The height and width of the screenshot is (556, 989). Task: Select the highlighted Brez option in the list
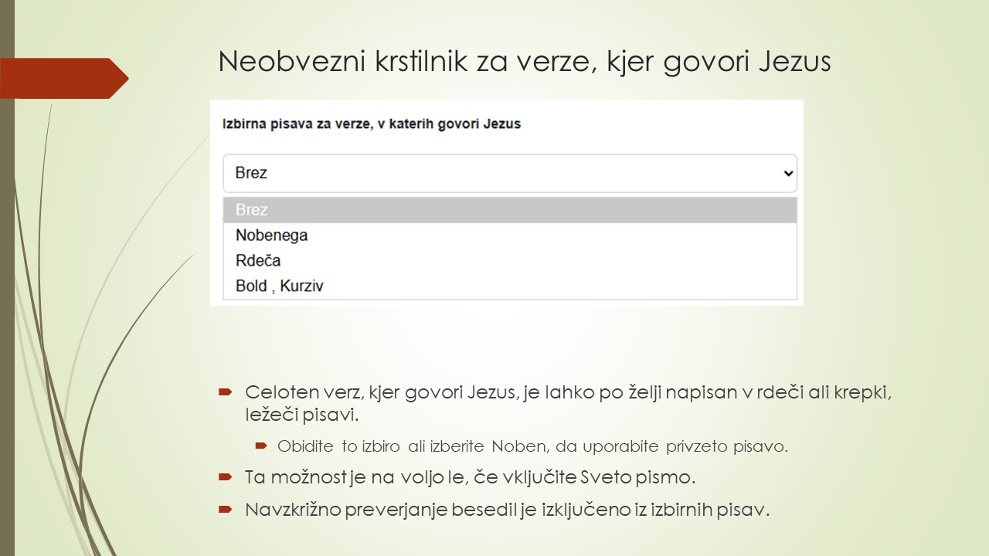[x=510, y=210]
